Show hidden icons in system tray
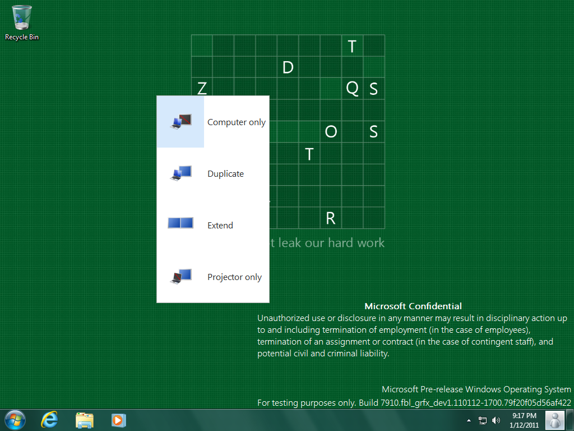Screen dimensions: 574x431 click(469, 420)
